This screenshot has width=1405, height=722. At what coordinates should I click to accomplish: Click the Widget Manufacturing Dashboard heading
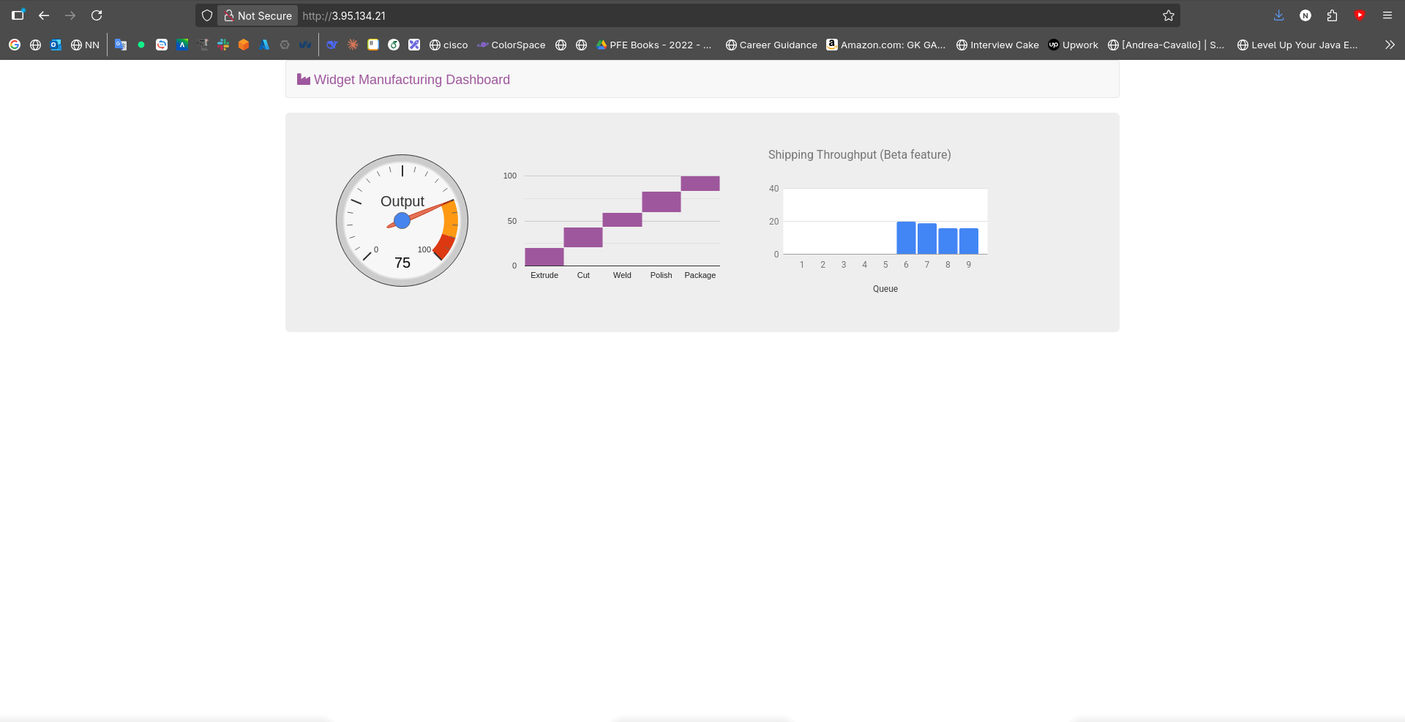point(411,80)
